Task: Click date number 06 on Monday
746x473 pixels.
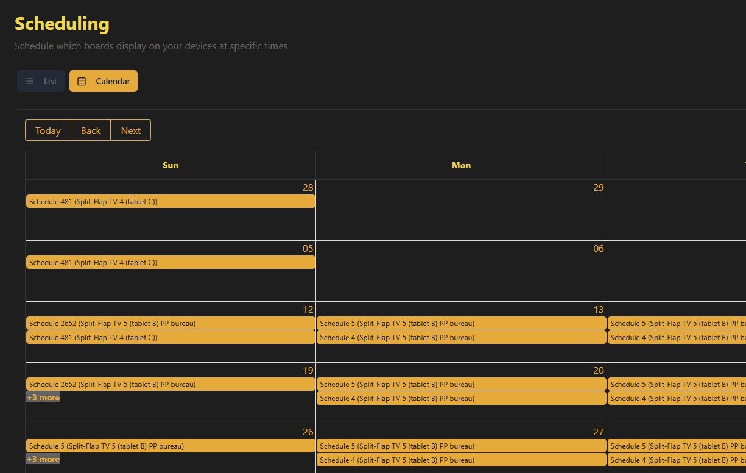Action: [x=598, y=248]
